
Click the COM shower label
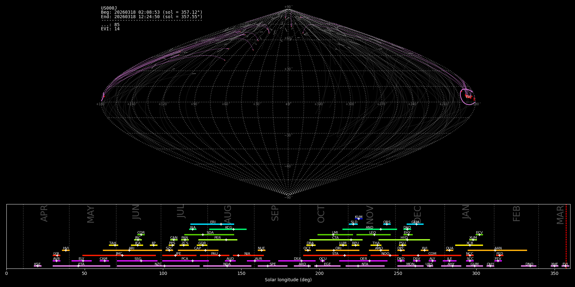click(x=432, y=254)
